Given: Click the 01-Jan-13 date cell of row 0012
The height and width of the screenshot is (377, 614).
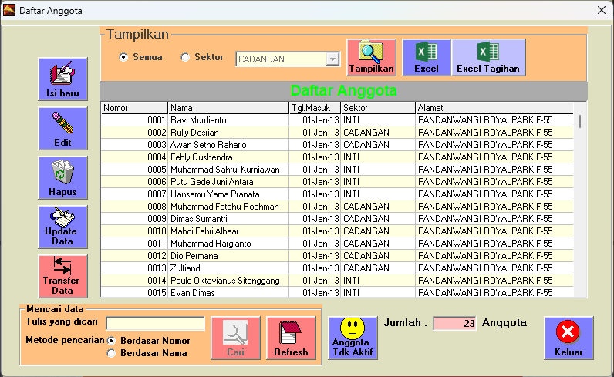Looking at the screenshot, I should (315, 256).
